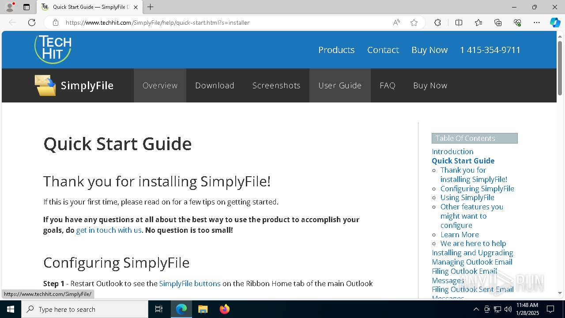
Task: Follow the 'SimplyFile buttons' link
Action: click(x=190, y=284)
